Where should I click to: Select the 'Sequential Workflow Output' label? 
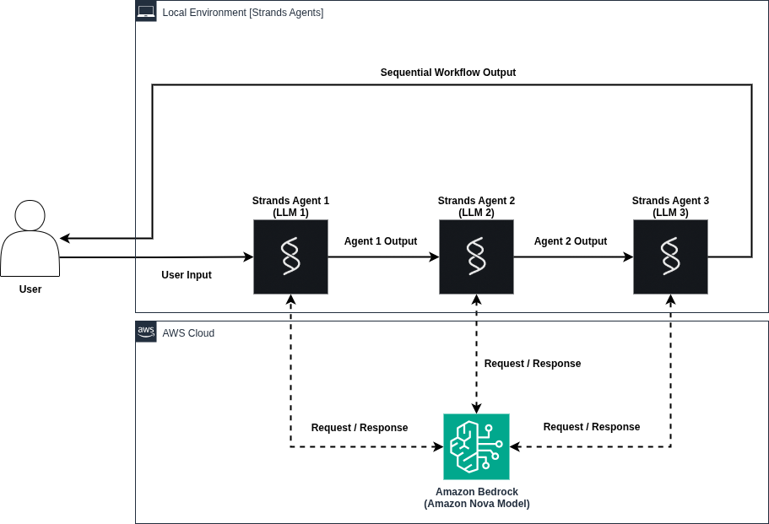[448, 73]
